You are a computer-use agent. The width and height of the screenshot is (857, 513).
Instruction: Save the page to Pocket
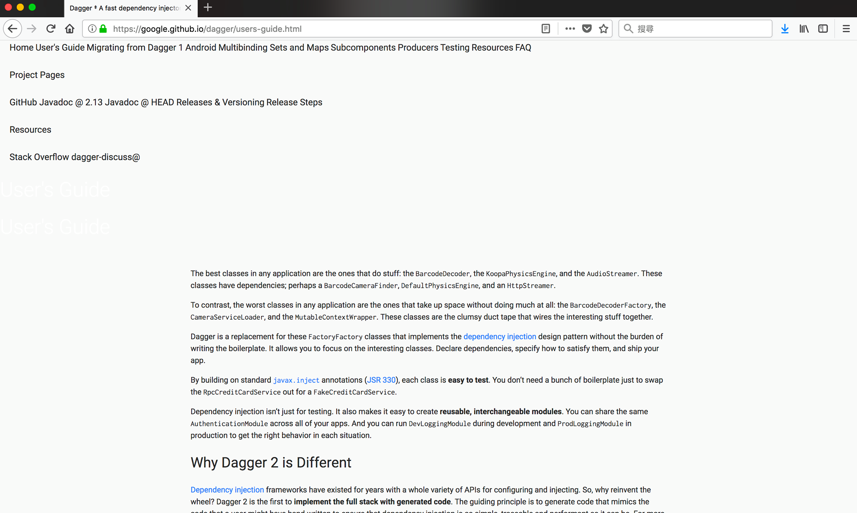(587, 28)
